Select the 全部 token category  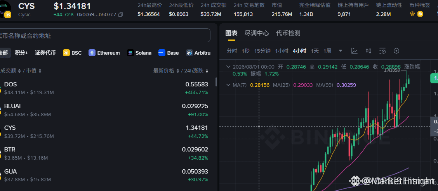[5, 53]
